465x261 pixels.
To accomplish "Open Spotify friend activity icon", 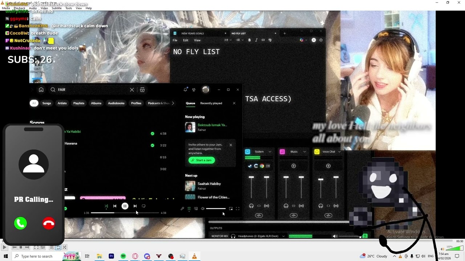I will click(194, 90).
